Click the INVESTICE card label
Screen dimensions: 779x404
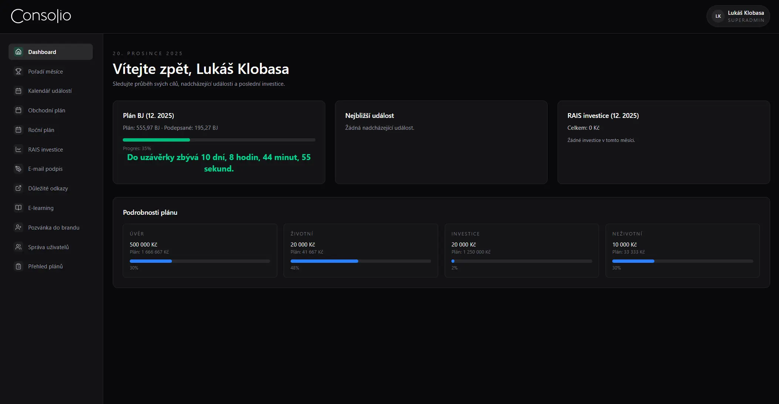pos(465,234)
